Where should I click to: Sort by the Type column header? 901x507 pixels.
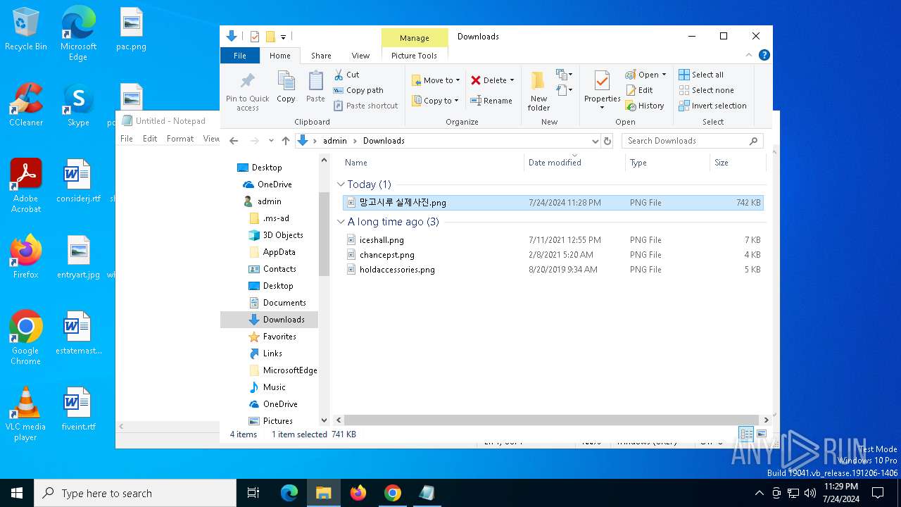tap(667, 163)
